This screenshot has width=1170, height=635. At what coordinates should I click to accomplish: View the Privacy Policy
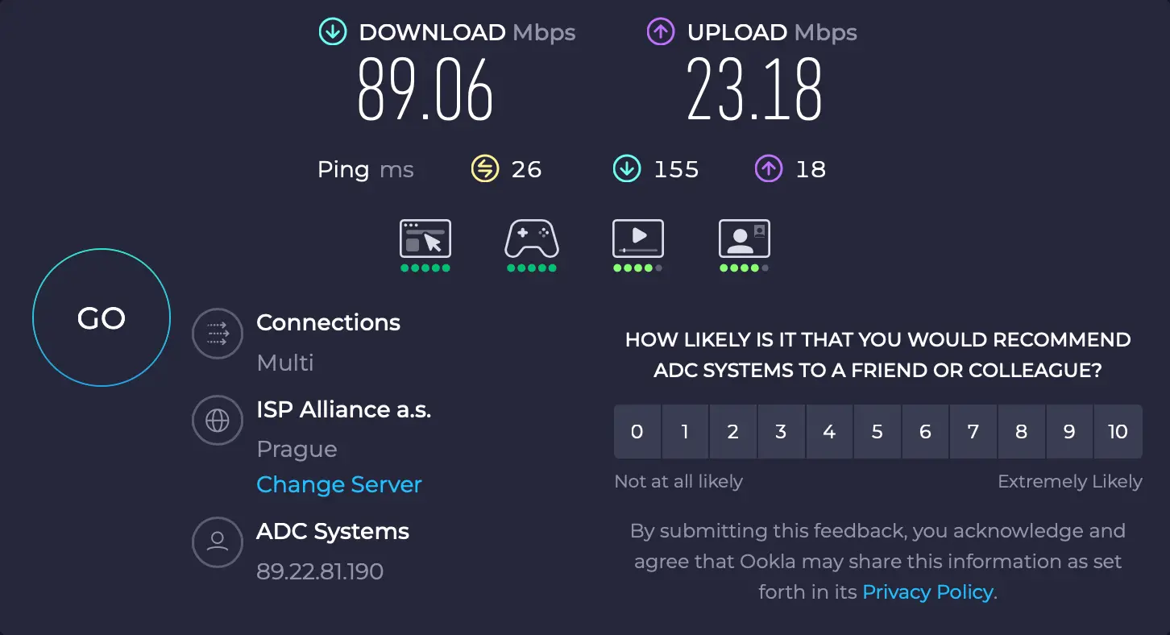coord(927,591)
